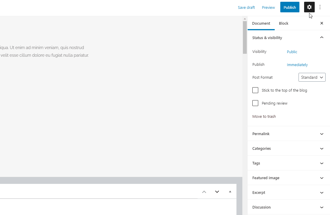Collapse the Status & visibility panel
The image size is (330, 215).
tap(321, 38)
